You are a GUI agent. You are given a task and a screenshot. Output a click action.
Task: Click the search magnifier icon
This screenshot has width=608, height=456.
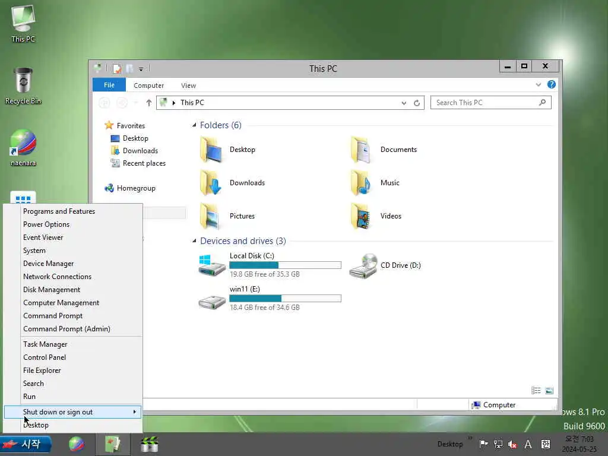coord(543,102)
